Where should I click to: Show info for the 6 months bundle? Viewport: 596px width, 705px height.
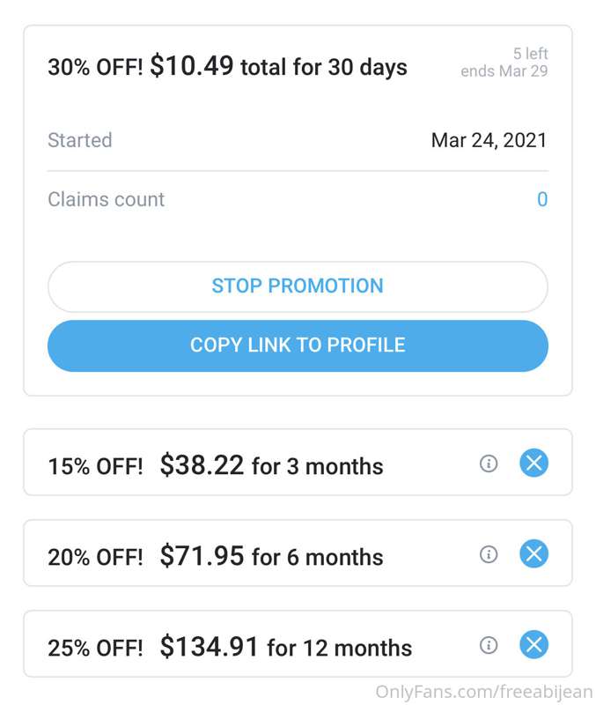click(489, 554)
